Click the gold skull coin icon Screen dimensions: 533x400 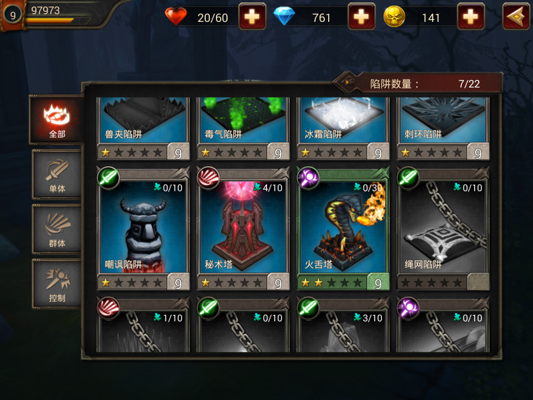coord(394,16)
